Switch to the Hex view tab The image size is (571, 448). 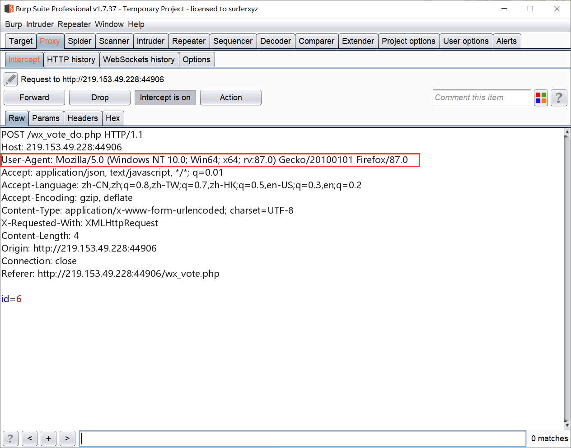pos(113,118)
